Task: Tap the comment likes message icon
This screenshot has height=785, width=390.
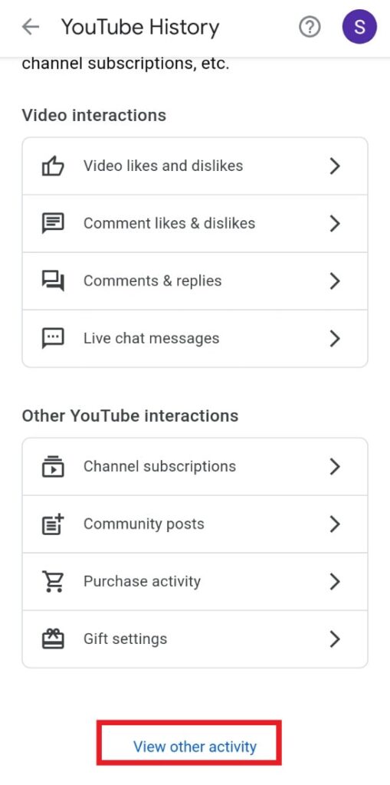Action: 53,223
